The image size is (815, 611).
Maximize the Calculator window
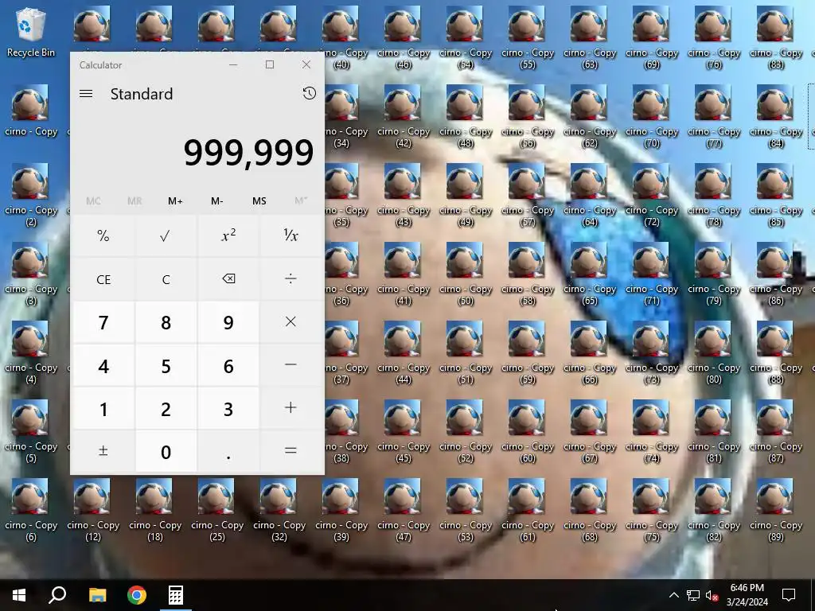click(x=270, y=64)
